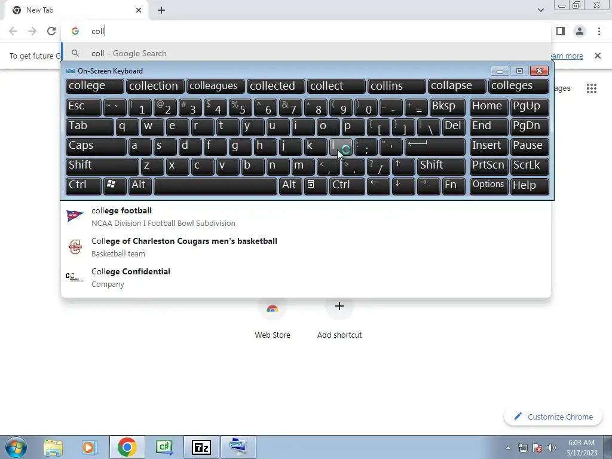612x459 pixels.
Task: Tap the Tab key
Action: pos(90,126)
